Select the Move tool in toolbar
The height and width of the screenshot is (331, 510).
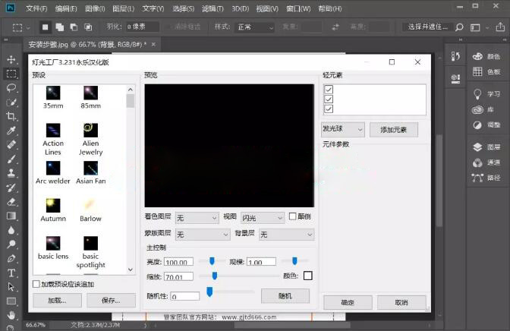(x=11, y=59)
